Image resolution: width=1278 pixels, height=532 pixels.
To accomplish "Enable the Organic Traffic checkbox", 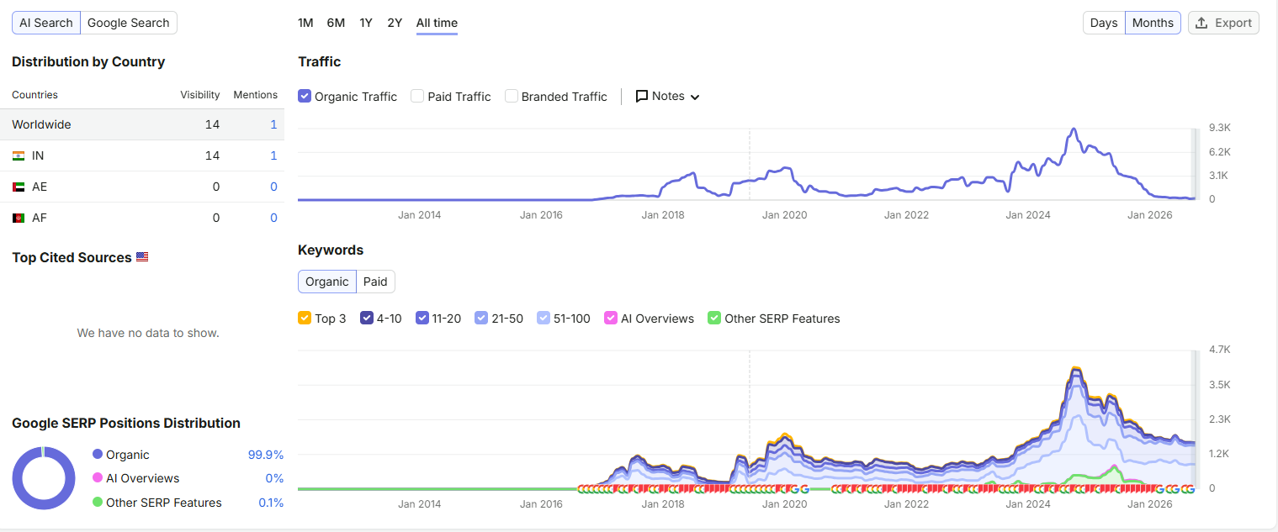I will click(x=305, y=96).
